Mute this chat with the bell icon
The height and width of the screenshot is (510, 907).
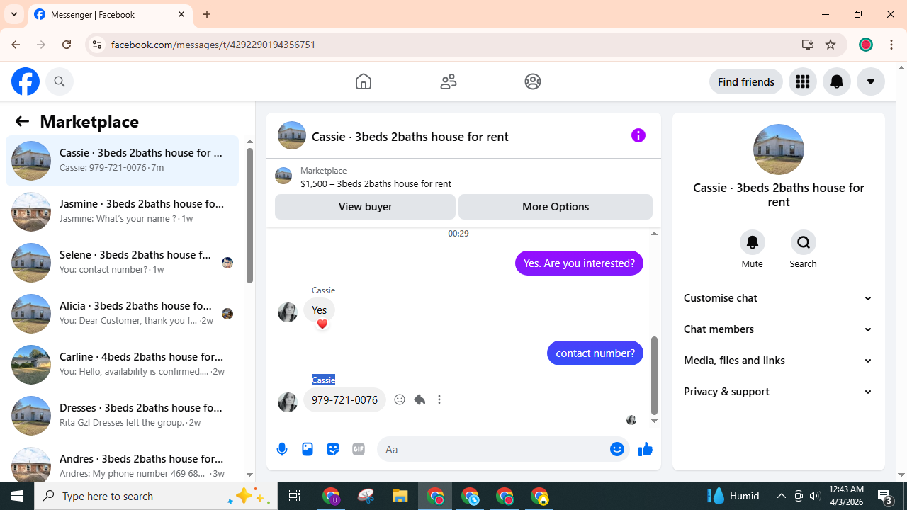coord(753,242)
